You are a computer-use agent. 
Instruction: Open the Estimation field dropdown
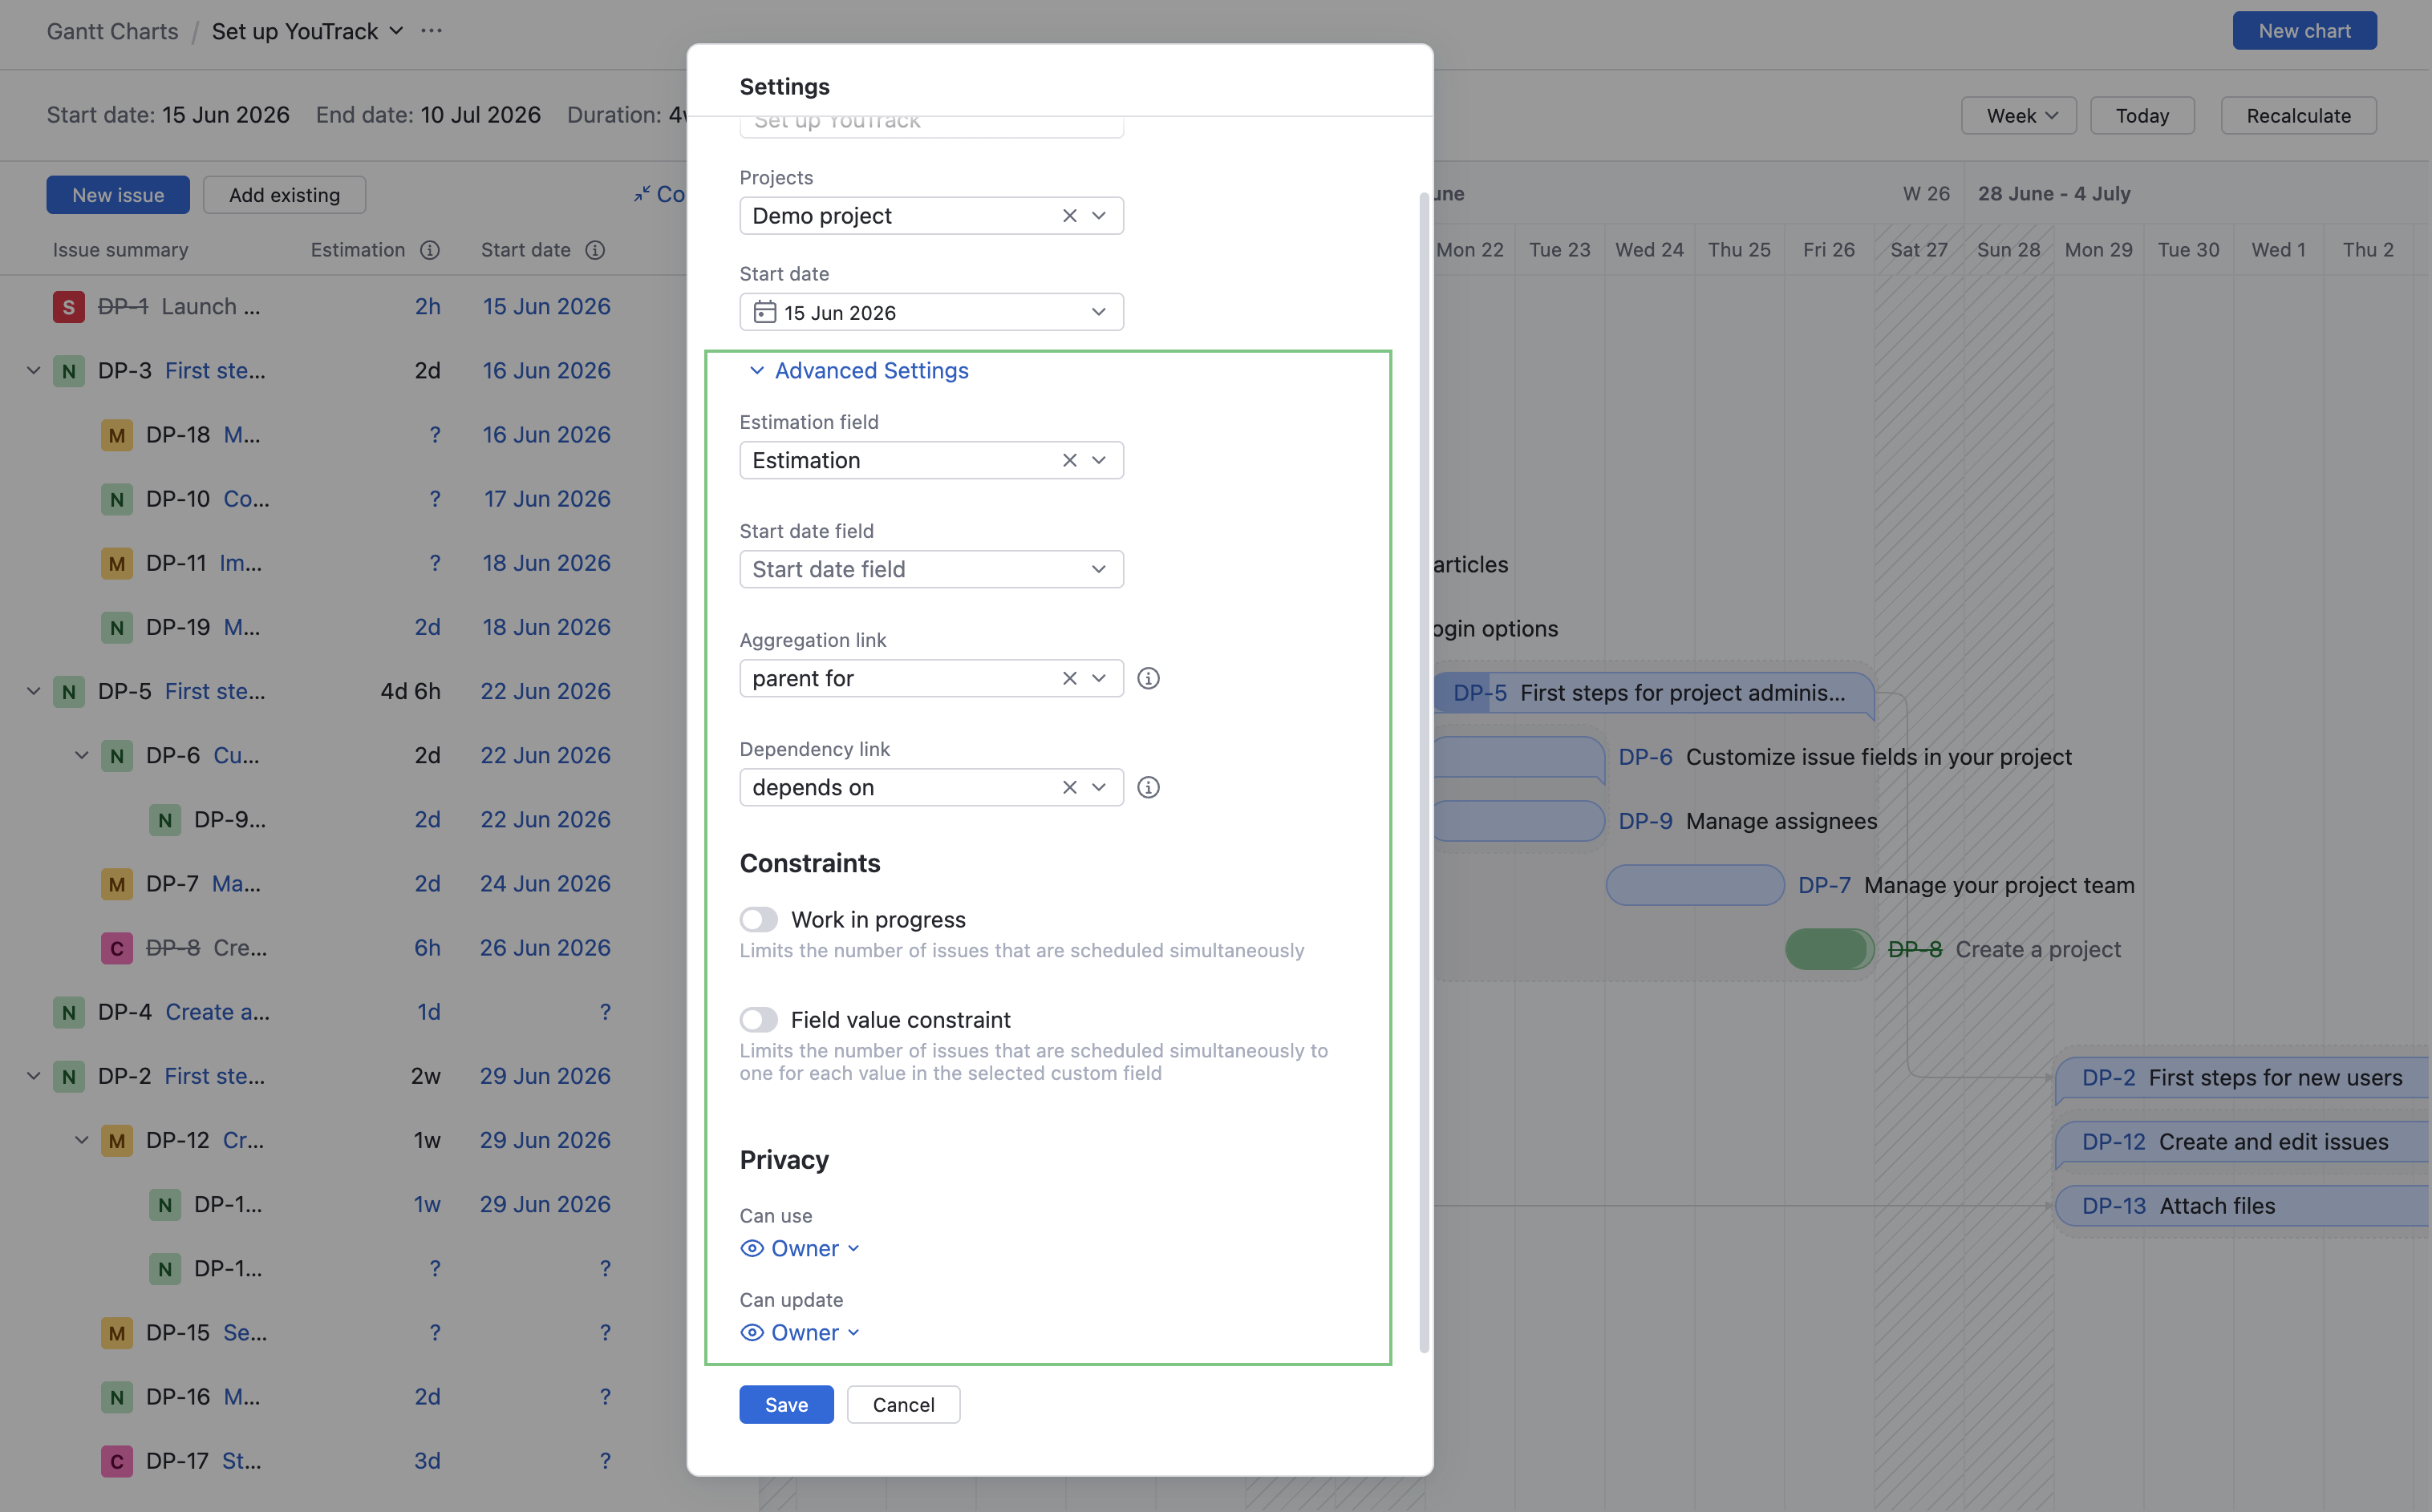[1098, 460]
